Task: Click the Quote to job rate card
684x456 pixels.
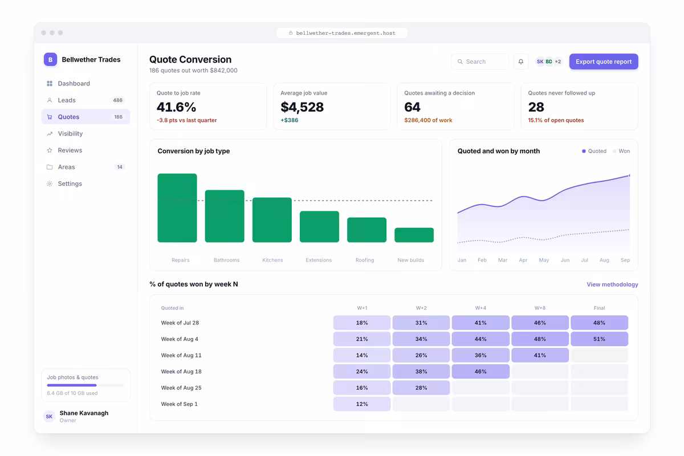Action: [208, 107]
